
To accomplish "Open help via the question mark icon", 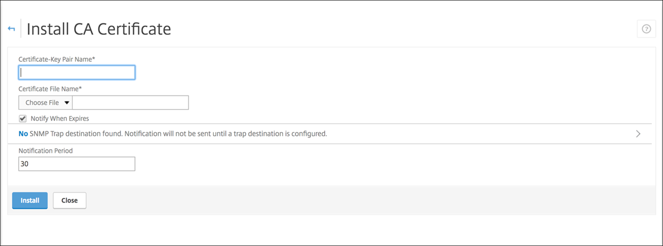I will click(x=645, y=29).
